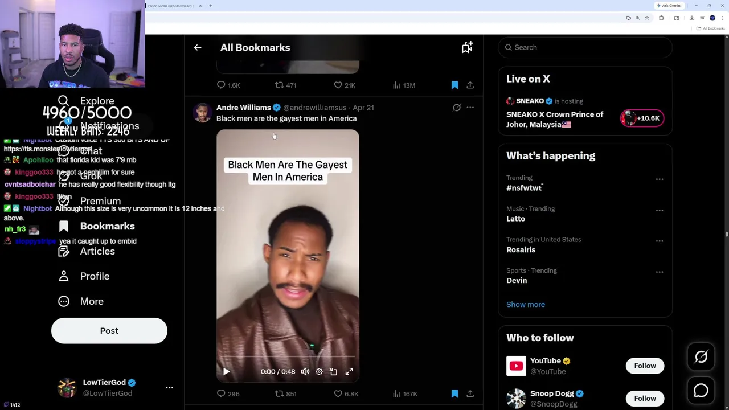
Task: Open the YouTube account avatar
Action: point(516,366)
